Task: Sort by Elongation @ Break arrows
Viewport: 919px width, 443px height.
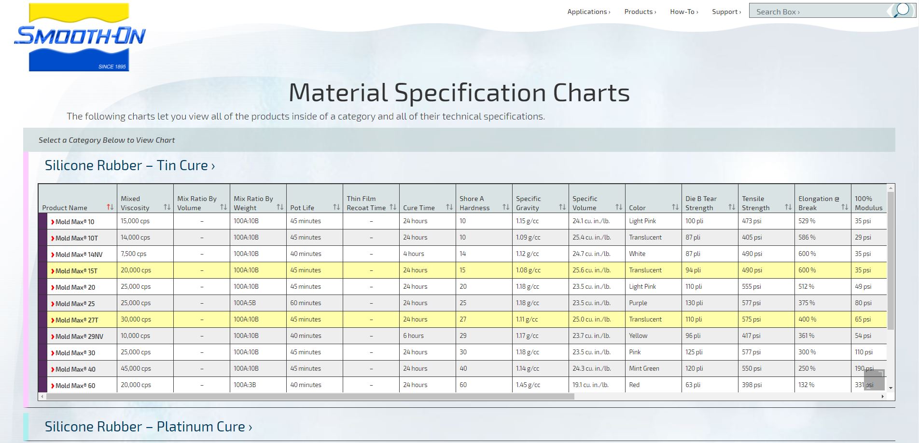Action: pos(845,207)
